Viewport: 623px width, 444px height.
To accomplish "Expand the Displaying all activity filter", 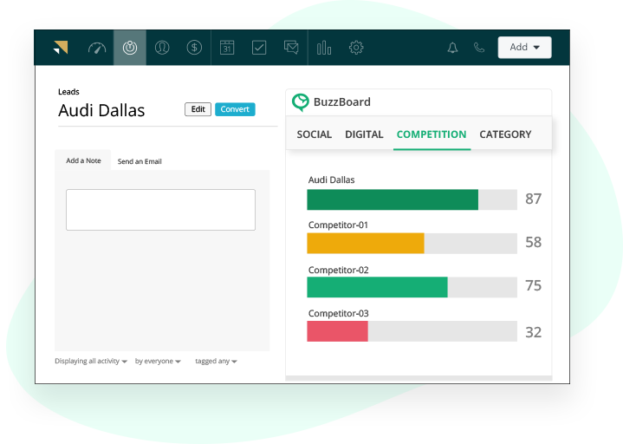I will click(x=91, y=361).
